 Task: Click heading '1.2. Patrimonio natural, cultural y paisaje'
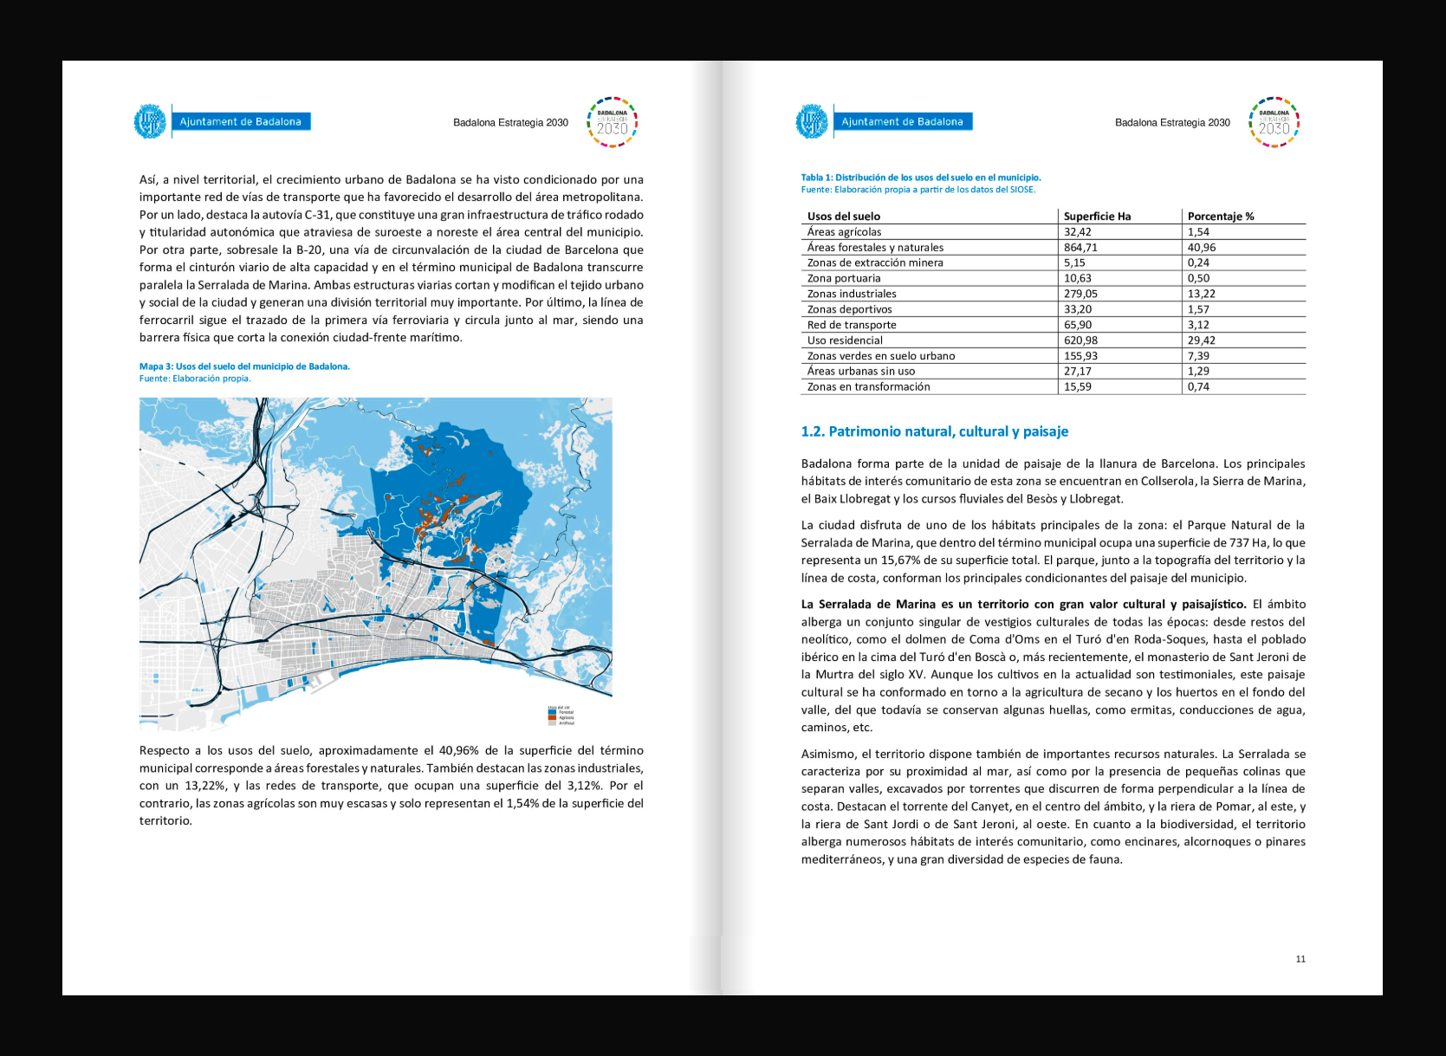935,431
